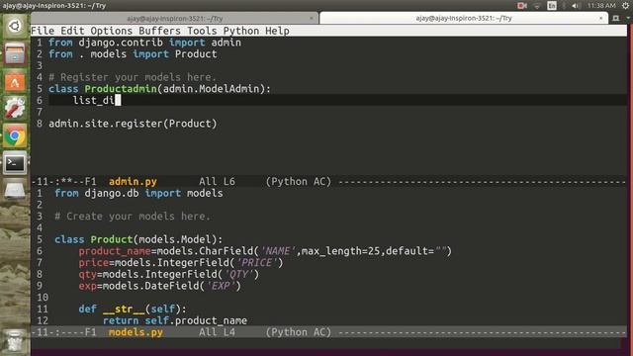The width and height of the screenshot is (633, 356).
Task: Open the Emacs Edit menu
Action: pyautogui.click(x=72, y=31)
